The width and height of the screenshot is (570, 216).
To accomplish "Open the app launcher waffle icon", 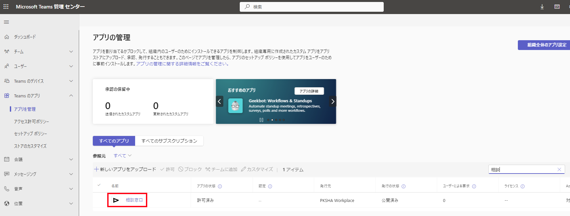I will (6, 7).
